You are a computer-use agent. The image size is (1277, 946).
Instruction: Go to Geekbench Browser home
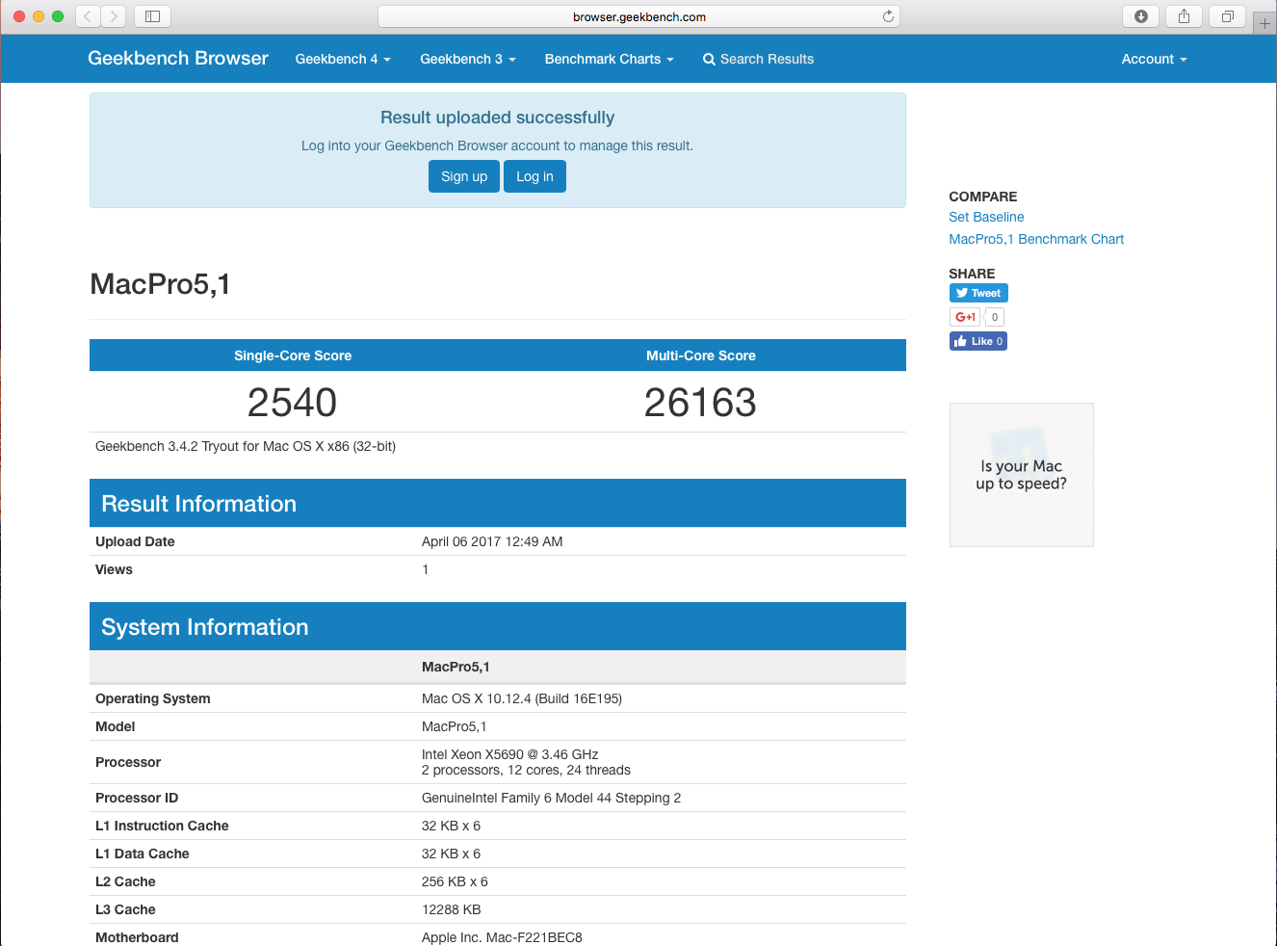178,58
